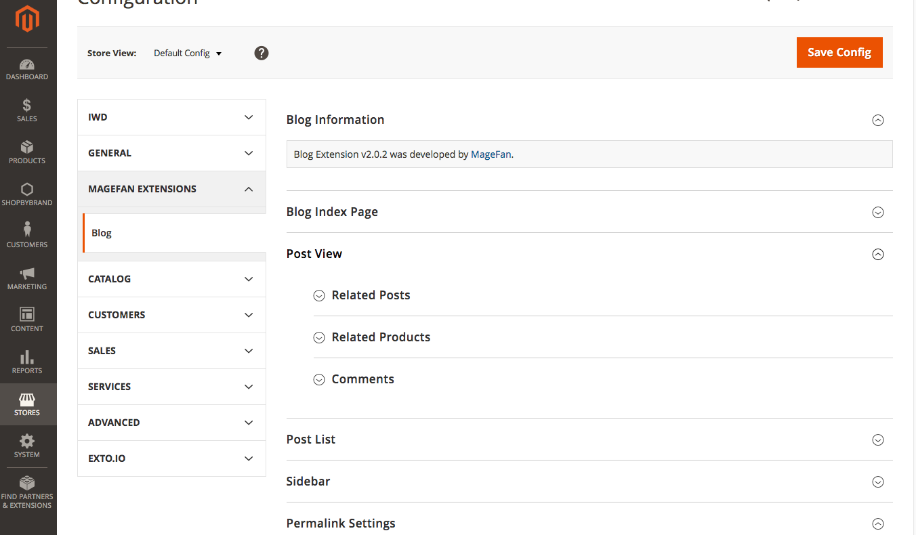Expand the Blog Index Page arrow
Viewport: 916px width, 535px height.
click(878, 213)
